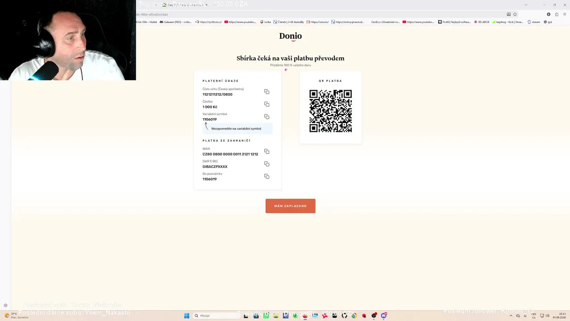The width and height of the screenshot is (570, 321).
Task: Click the QR platba code image
Action: click(330, 111)
